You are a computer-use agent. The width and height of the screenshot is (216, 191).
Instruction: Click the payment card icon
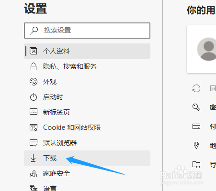[196, 127]
